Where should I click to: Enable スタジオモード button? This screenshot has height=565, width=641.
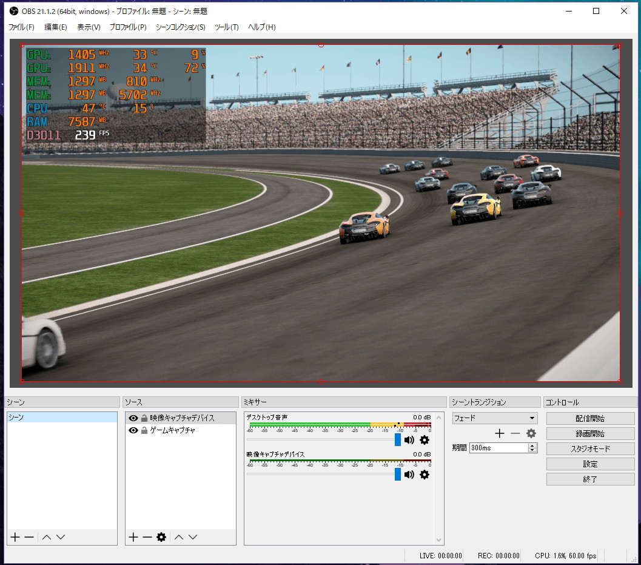[x=590, y=448]
